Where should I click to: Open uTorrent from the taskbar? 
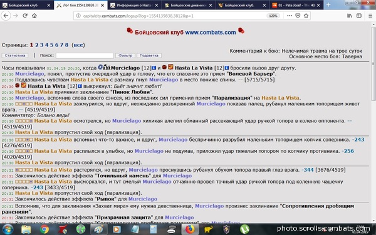244,229
